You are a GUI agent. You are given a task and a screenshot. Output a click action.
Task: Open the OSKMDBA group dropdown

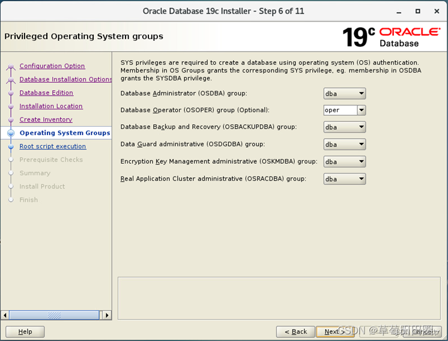click(344, 161)
